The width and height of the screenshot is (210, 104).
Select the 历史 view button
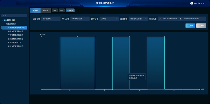tap(62, 10)
